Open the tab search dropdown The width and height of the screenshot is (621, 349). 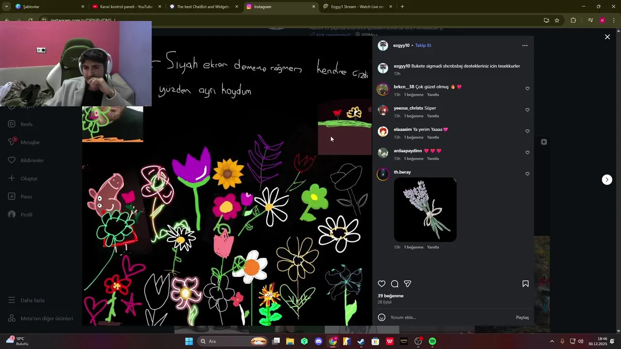pyautogui.click(x=7, y=7)
